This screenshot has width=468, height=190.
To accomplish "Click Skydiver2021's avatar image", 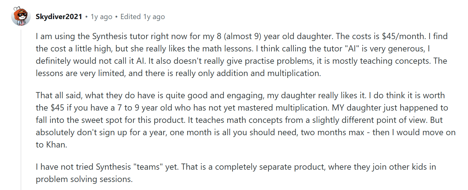I will 21,16.
